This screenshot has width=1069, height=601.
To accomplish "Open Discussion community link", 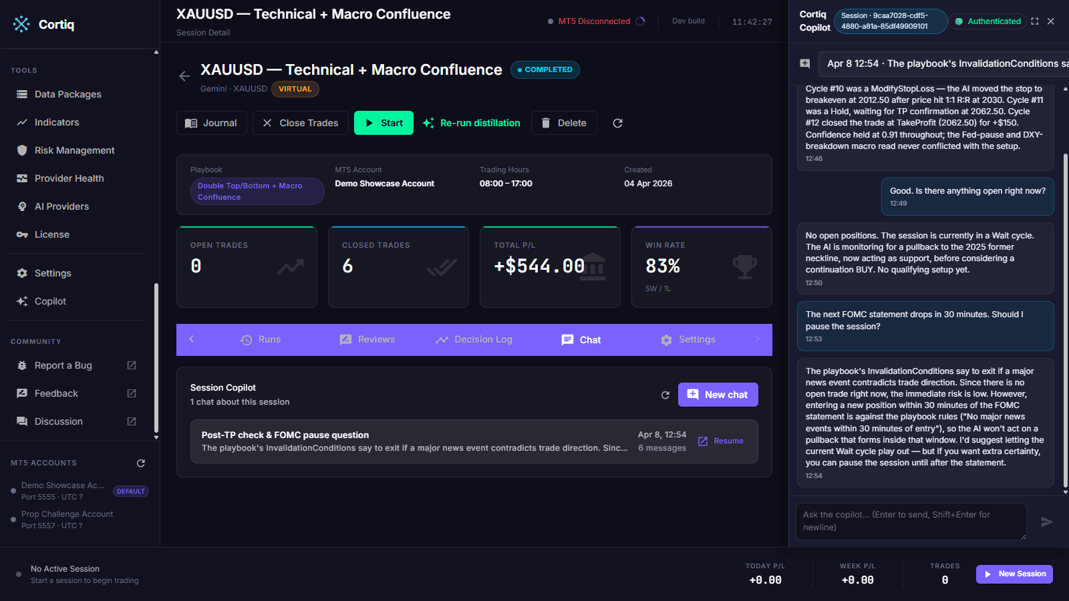I will pos(59,421).
